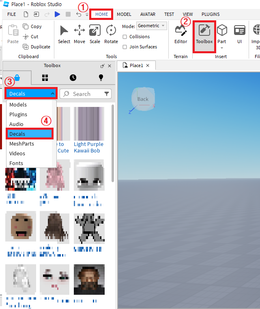Click the Light Purple Kawaii Bob thumbnail

(x=89, y=124)
